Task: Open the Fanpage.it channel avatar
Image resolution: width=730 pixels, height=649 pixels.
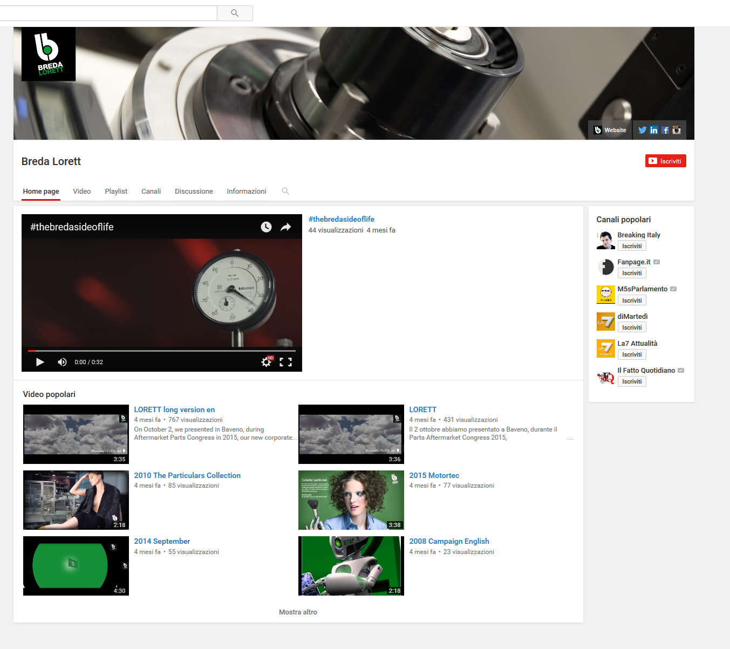Action: point(605,267)
